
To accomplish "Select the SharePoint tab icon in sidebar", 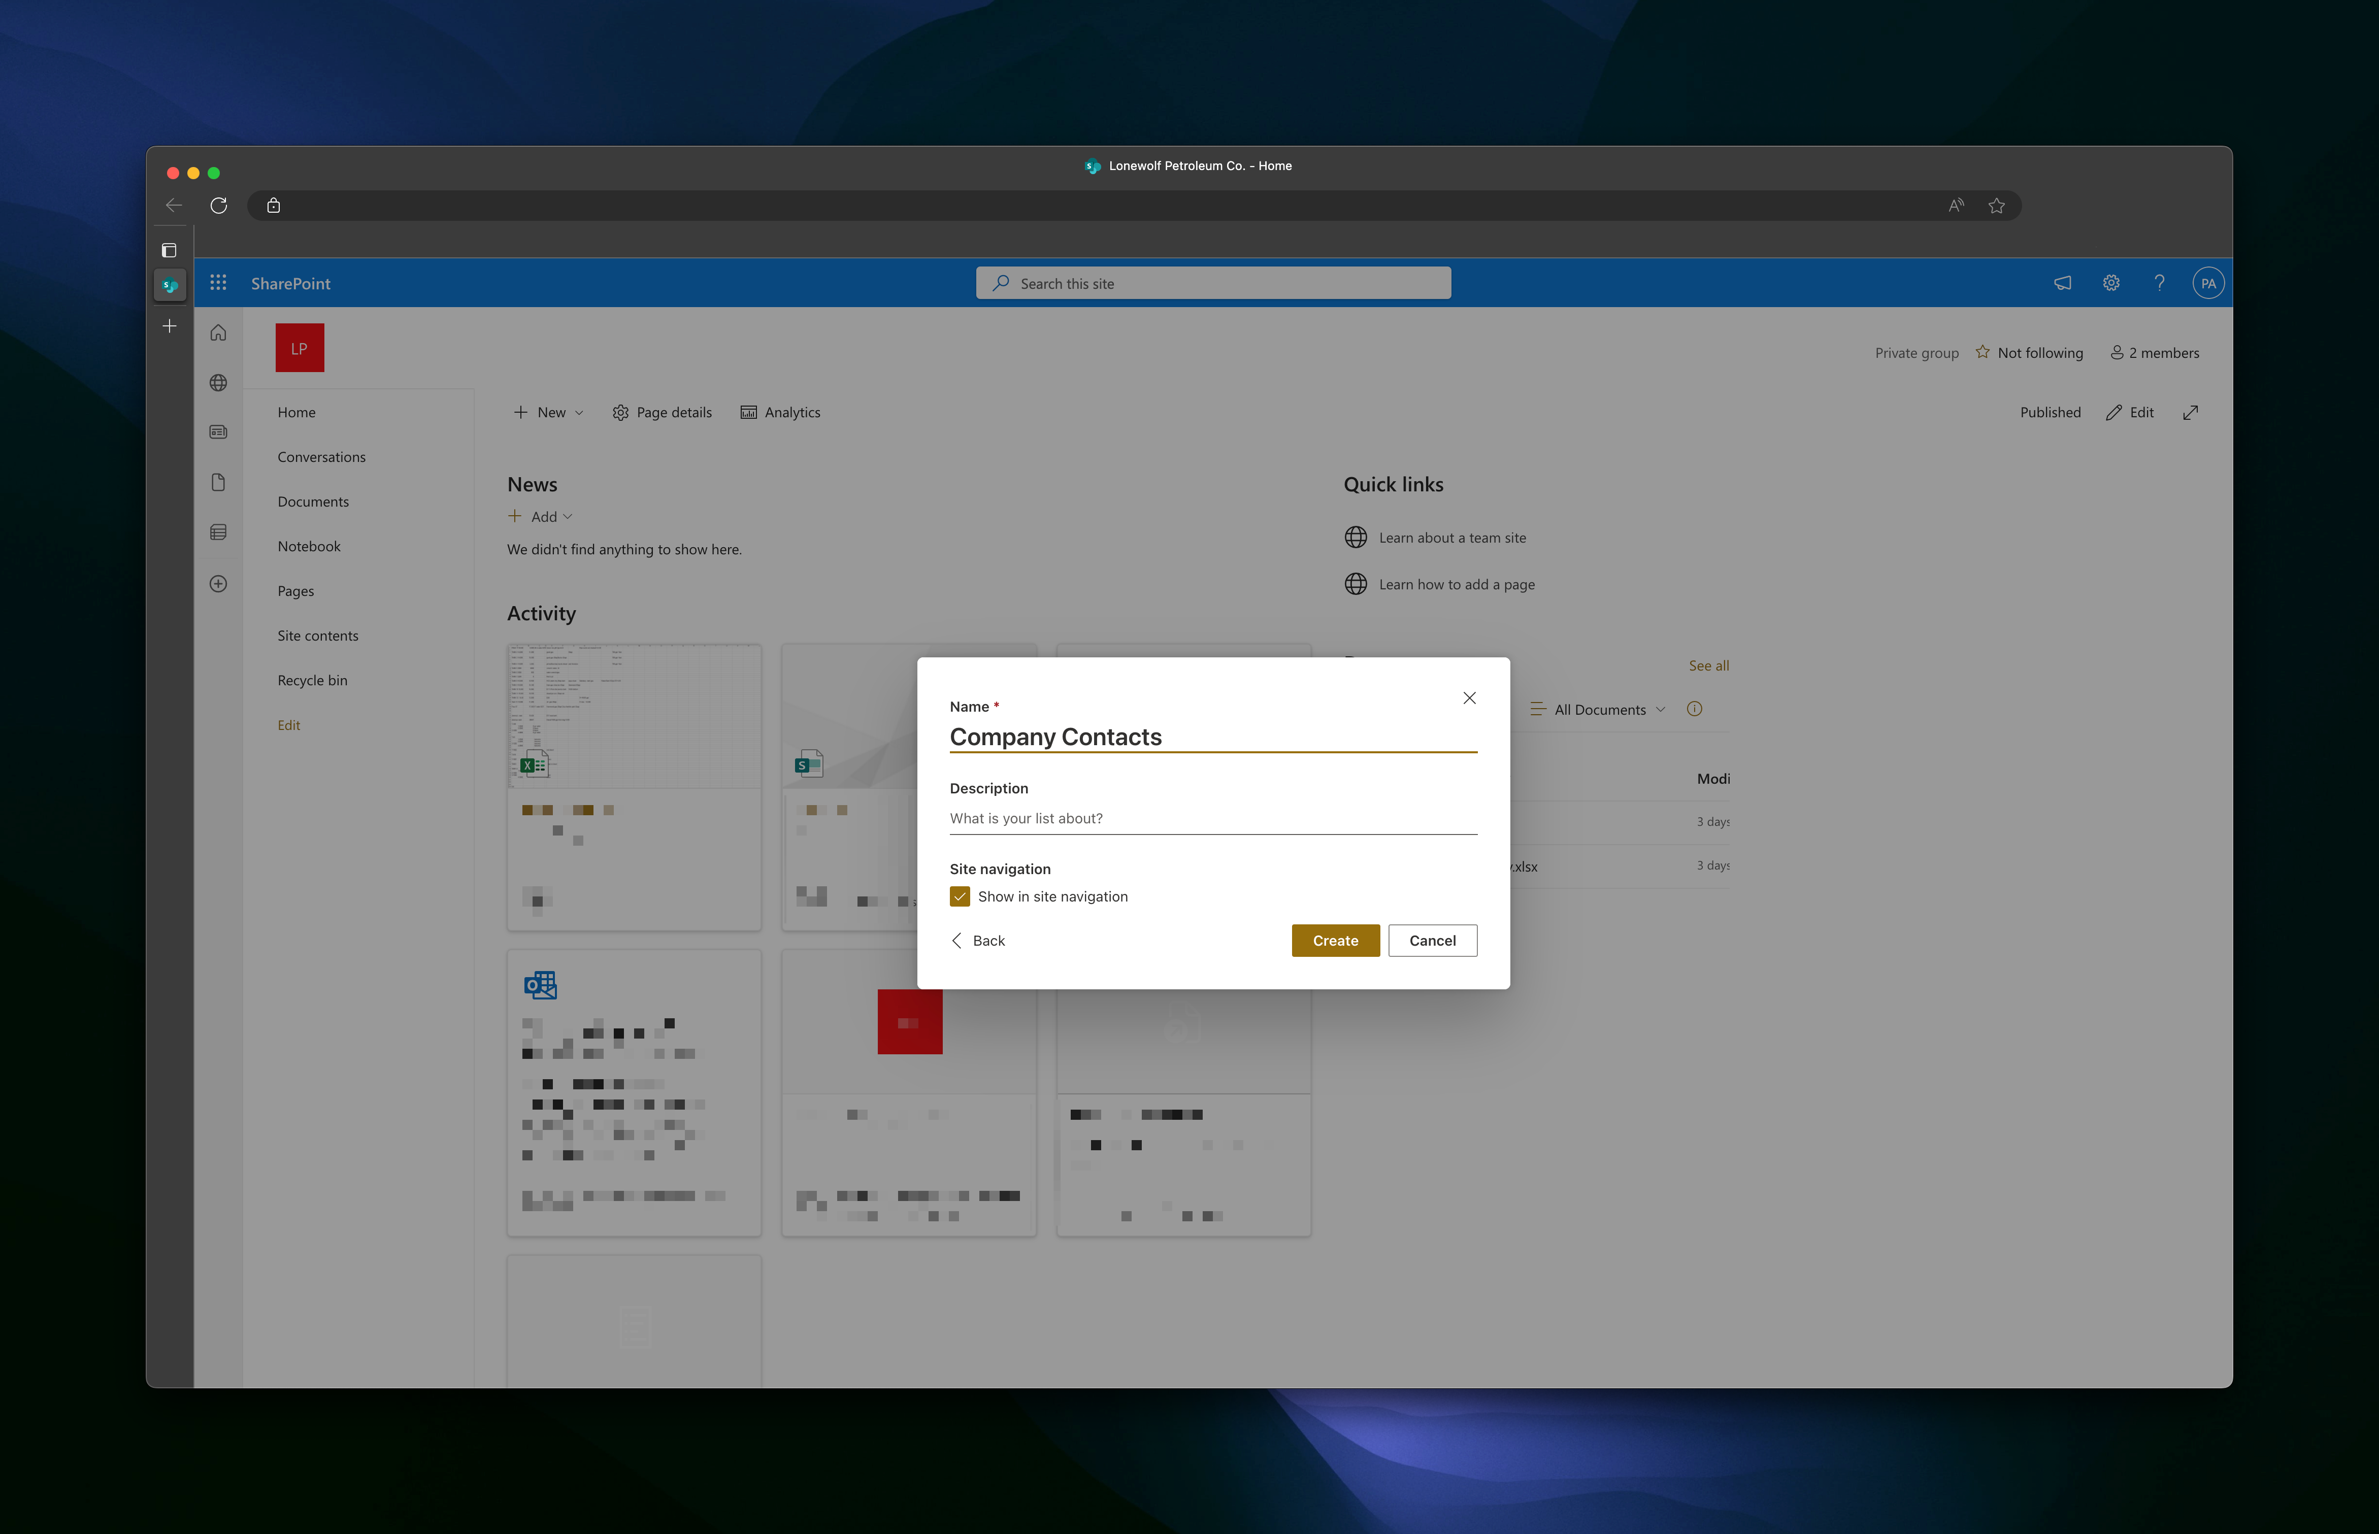I will tap(171, 285).
